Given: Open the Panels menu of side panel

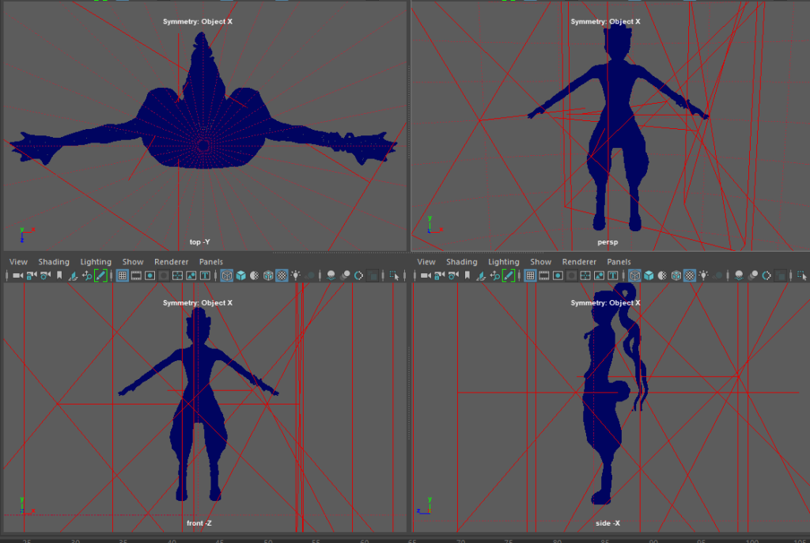Looking at the screenshot, I should 619,262.
